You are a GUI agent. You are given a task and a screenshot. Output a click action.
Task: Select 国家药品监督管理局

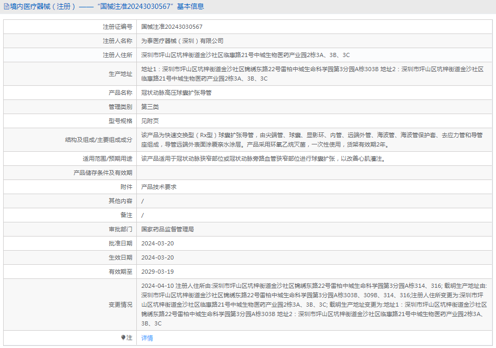point(167,230)
